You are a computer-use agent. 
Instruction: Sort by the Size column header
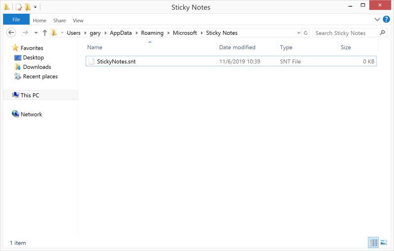(x=346, y=47)
